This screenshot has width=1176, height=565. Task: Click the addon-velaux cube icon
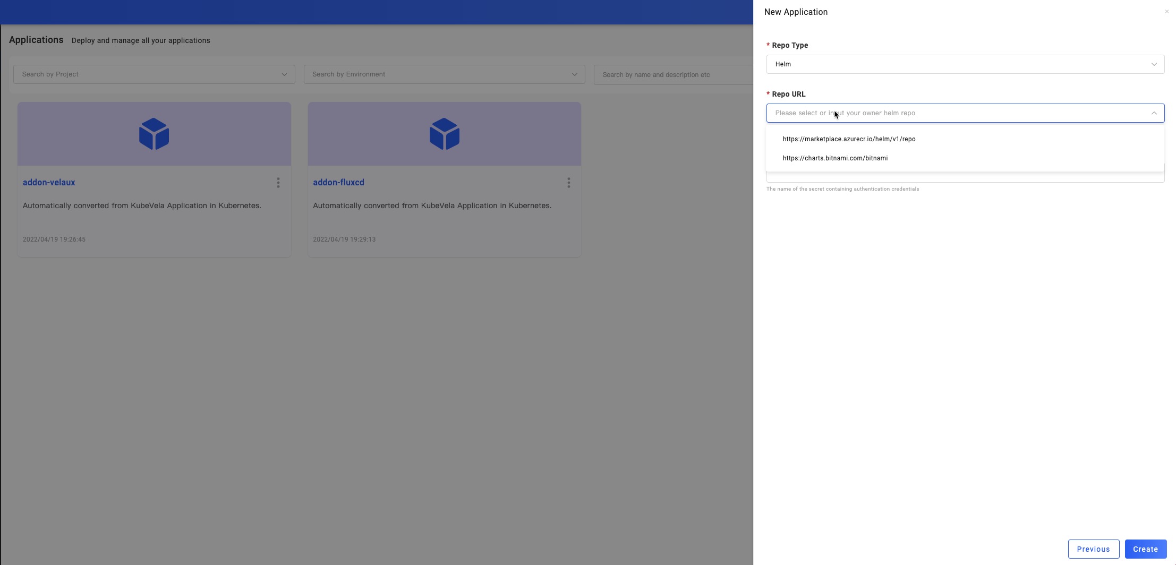[x=154, y=134]
